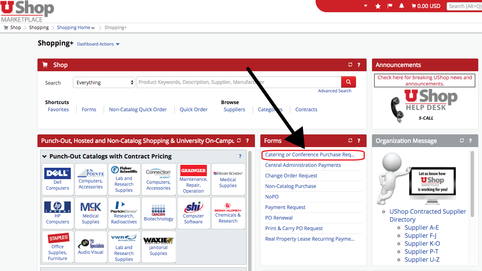Browse by Suppliers link

coord(234,110)
